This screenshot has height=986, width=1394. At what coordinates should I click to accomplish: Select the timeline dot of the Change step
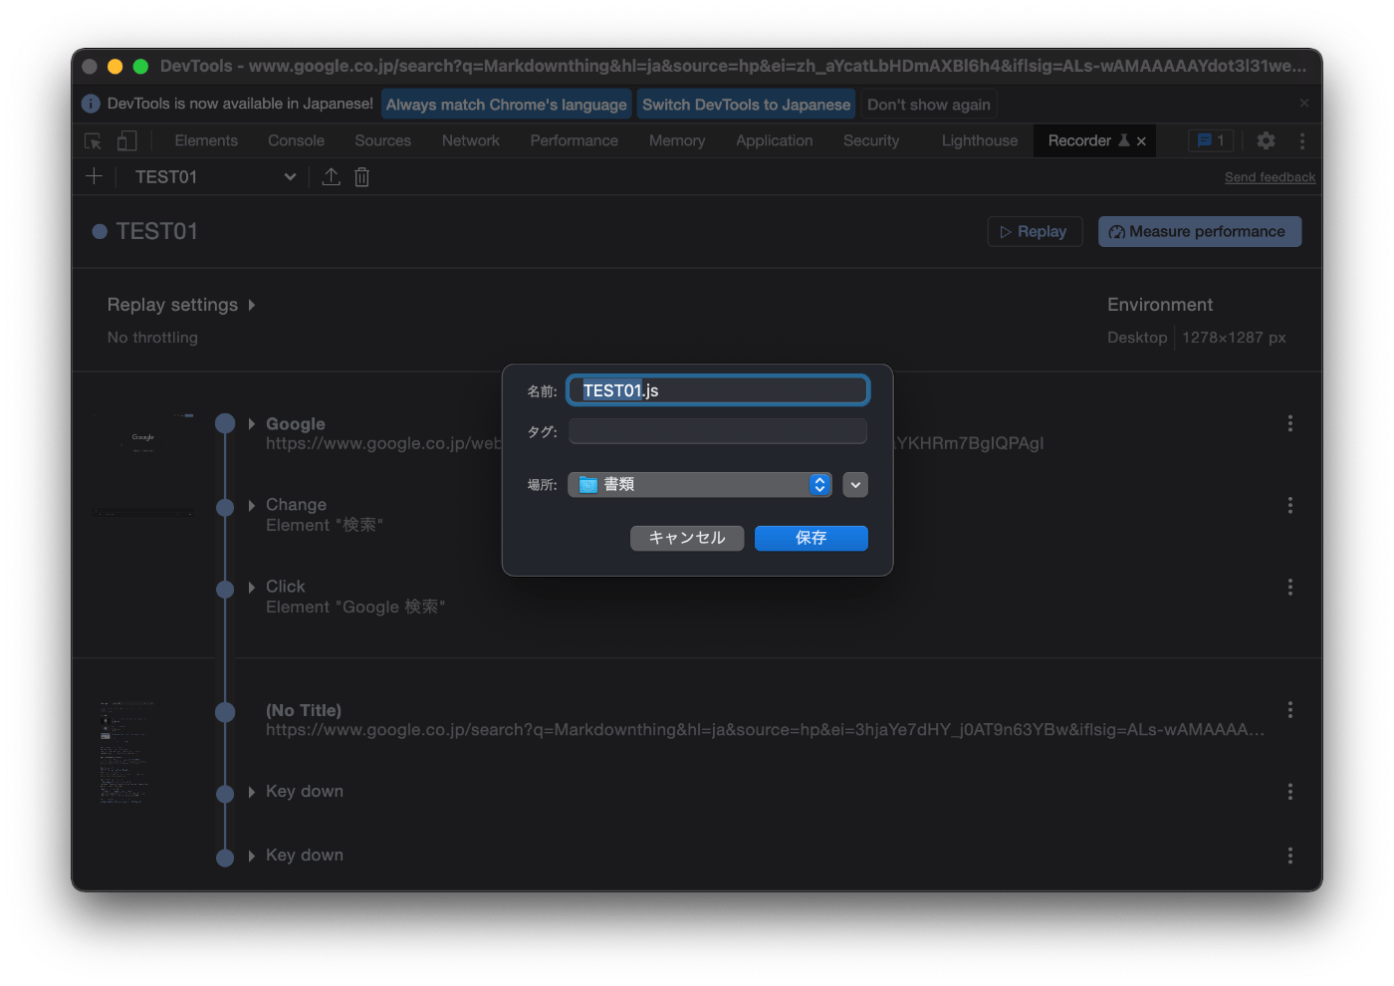point(225,507)
